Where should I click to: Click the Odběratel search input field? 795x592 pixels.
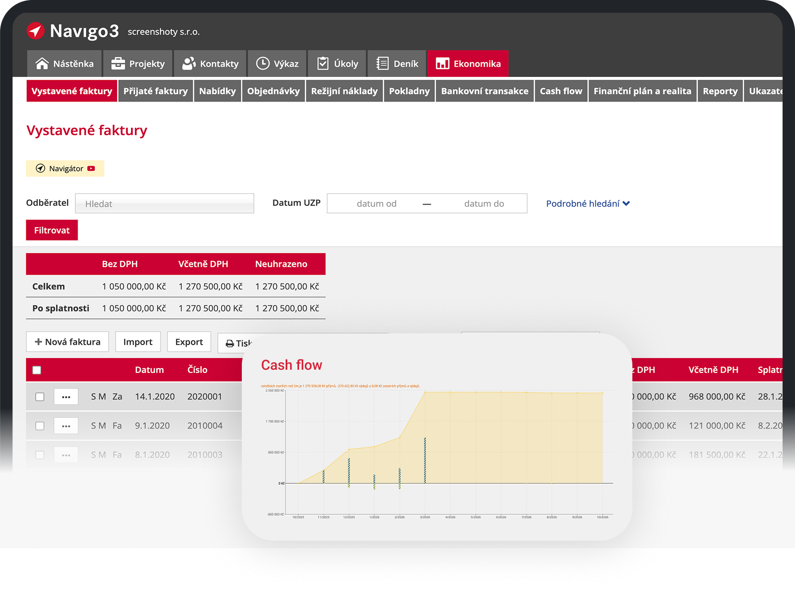[164, 204]
